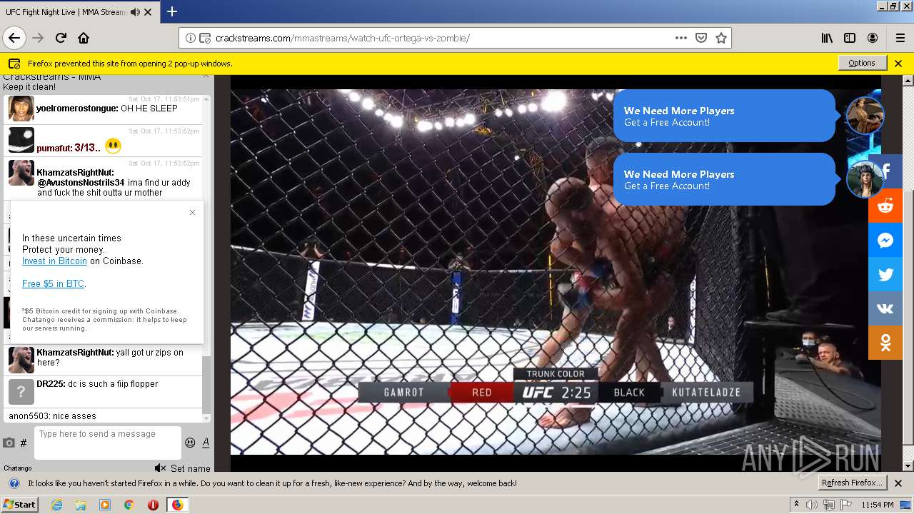Viewport: 914px width, 514px height.
Task: Mute audio on the UFC Fight Night tab
Action: coord(135,12)
